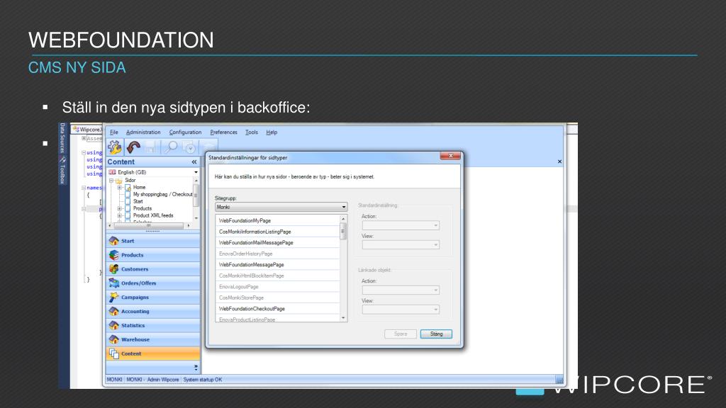The height and width of the screenshot is (408, 726).
Task: Select WebFoundationMyPage in the page type list
Action: click(x=278, y=221)
